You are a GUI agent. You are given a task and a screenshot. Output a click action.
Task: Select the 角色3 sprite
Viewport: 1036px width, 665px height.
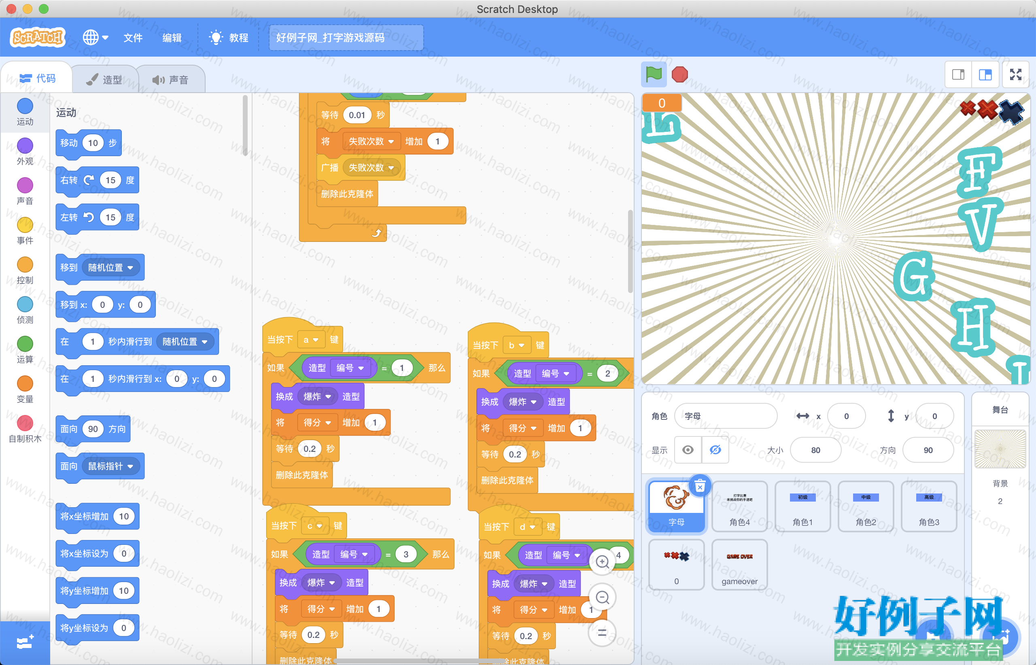point(929,506)
